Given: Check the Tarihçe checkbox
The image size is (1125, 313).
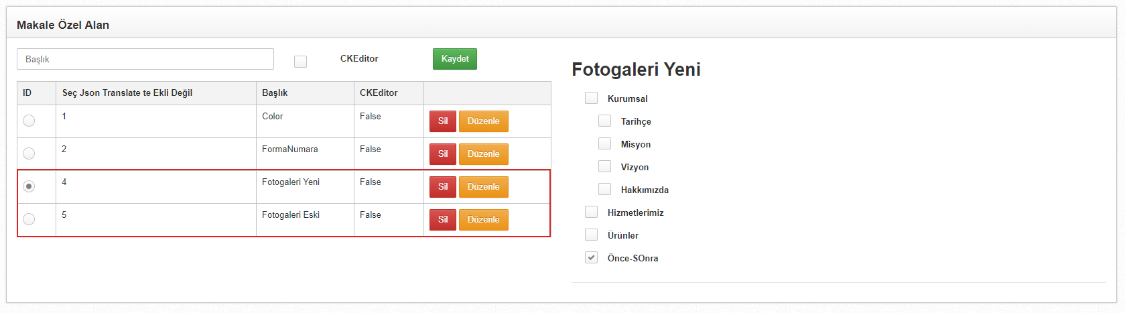Looking at the screenshot, I should pyautogui.click(x=604, y=121).
